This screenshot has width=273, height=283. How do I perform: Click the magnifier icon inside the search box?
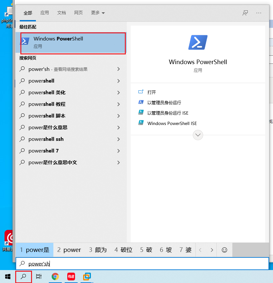coord(22,264)
